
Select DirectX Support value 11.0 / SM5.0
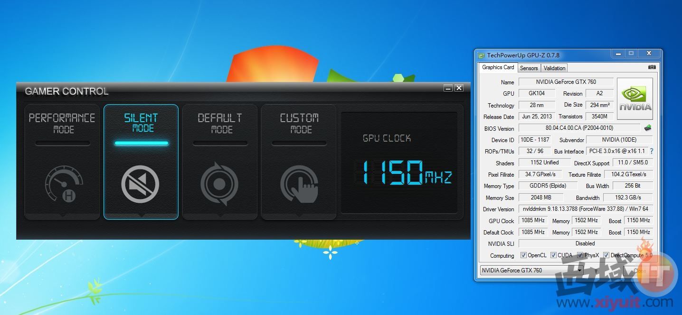[633, 162]
